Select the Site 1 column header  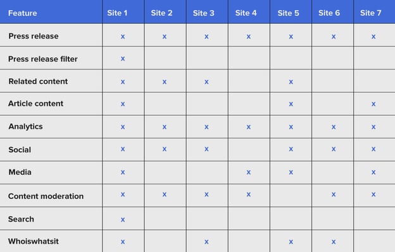[117, 13]
